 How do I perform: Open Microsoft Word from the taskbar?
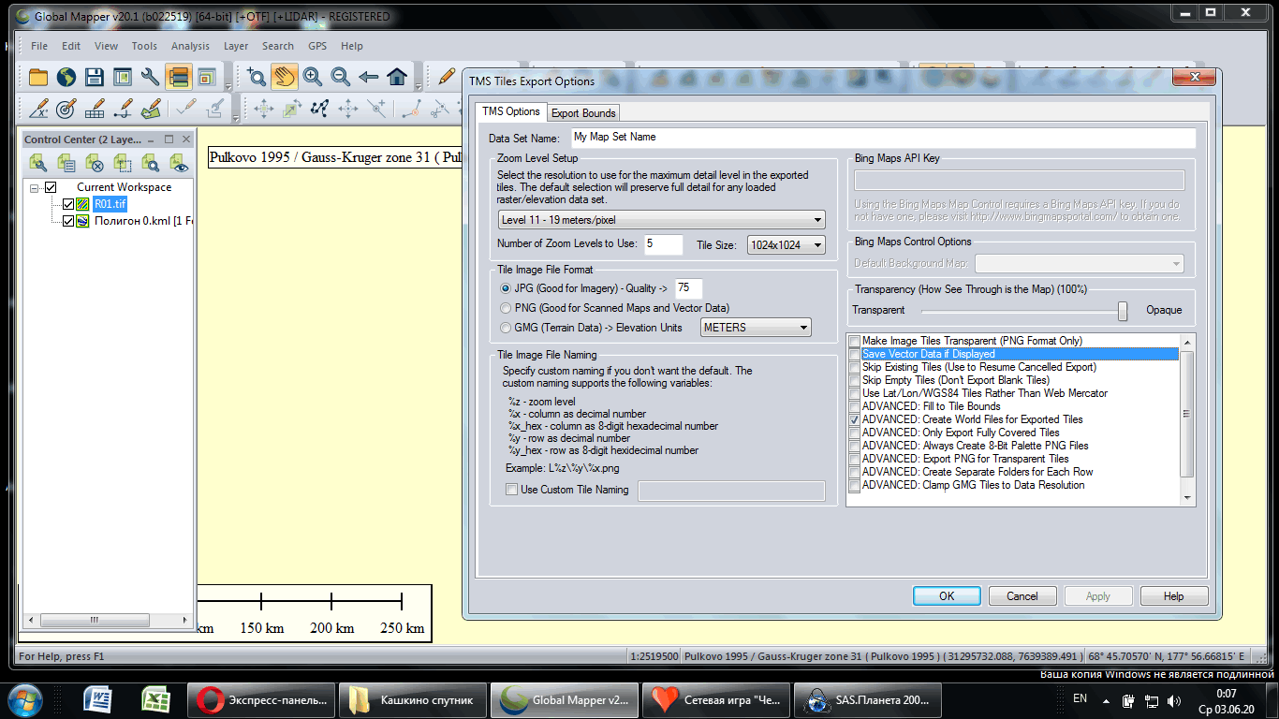click(97, 699)
